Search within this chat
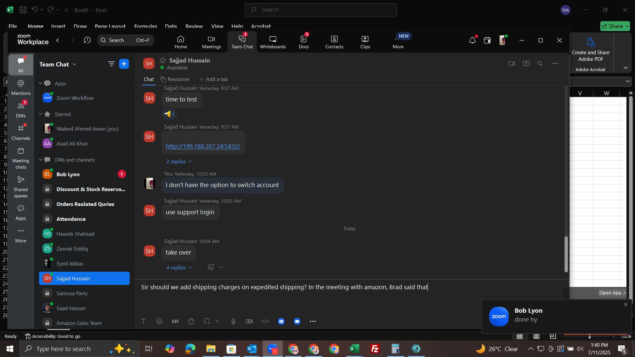Screen dimensions: 635x357 (x=540, y=63)
